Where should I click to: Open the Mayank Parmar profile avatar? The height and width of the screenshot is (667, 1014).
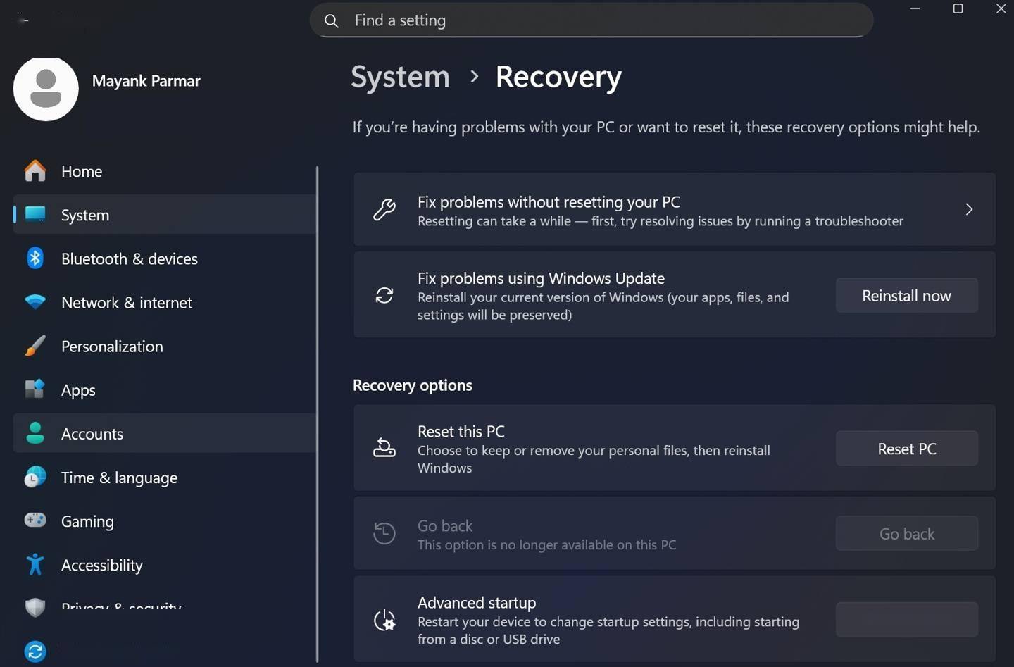coord(46,89)
